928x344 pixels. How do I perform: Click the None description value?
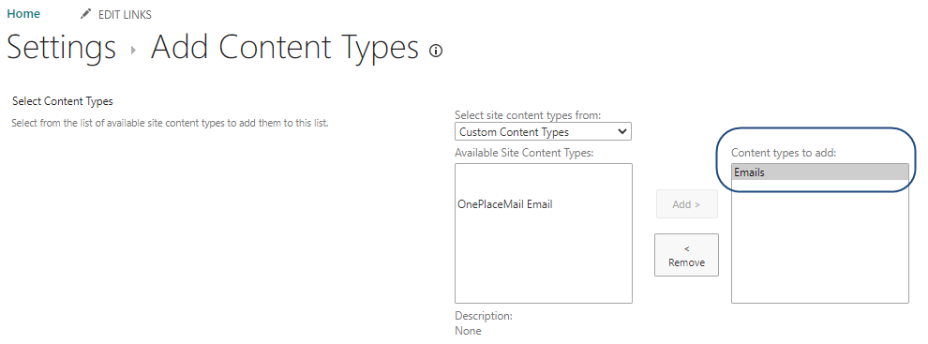coord(468,331)
